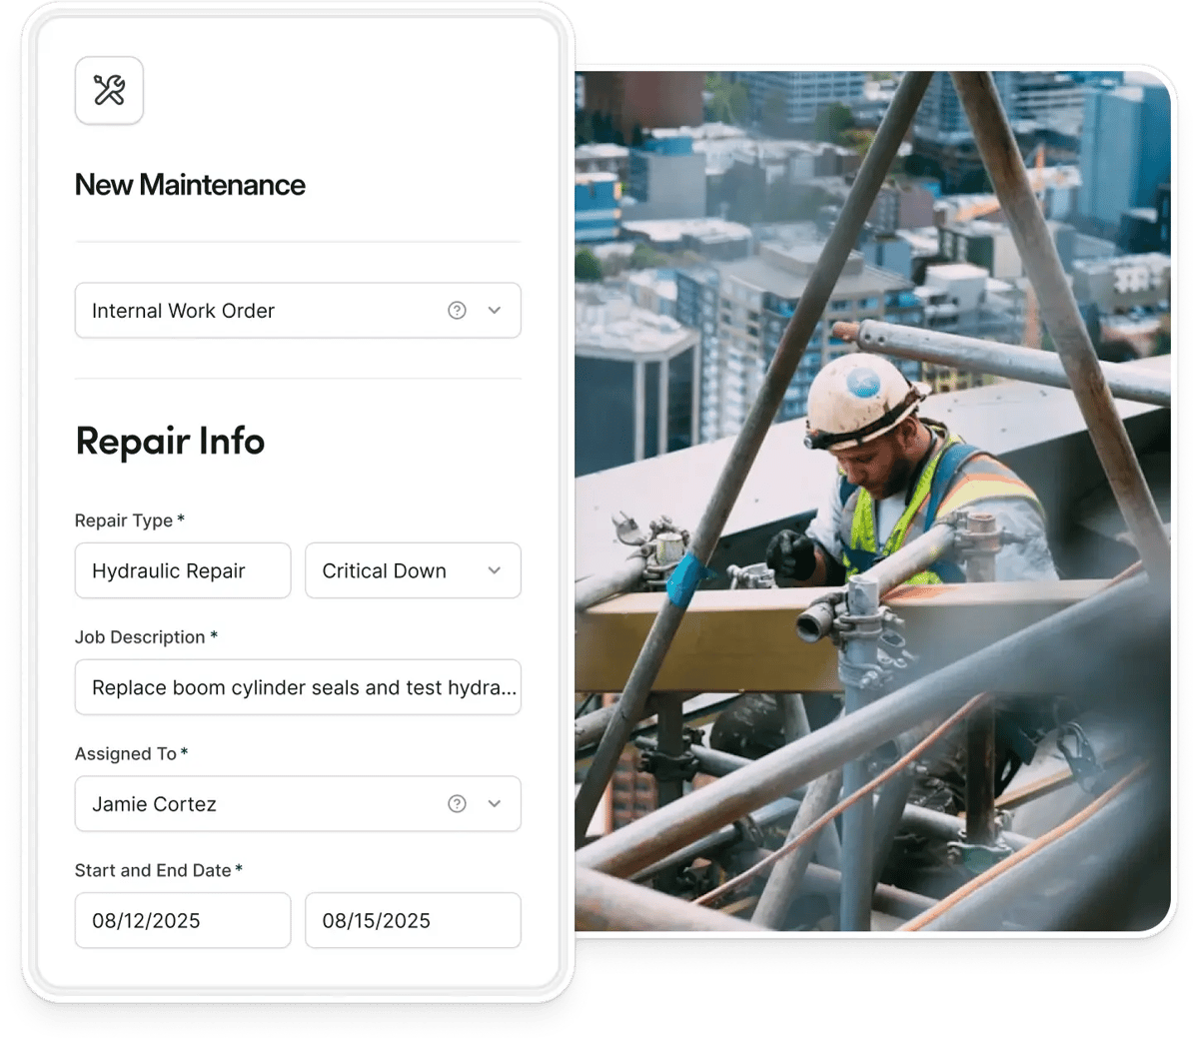Click the Job Description text field

coord(298,687)
